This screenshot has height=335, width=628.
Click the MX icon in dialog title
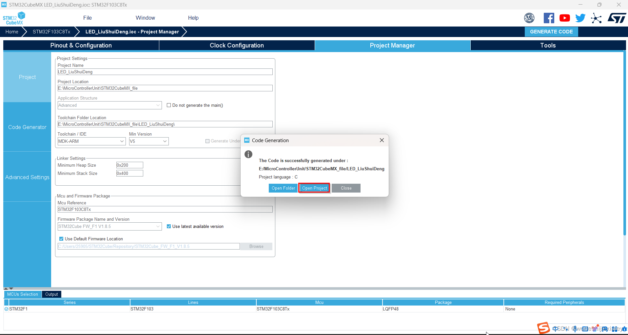(x=247, y=140)
